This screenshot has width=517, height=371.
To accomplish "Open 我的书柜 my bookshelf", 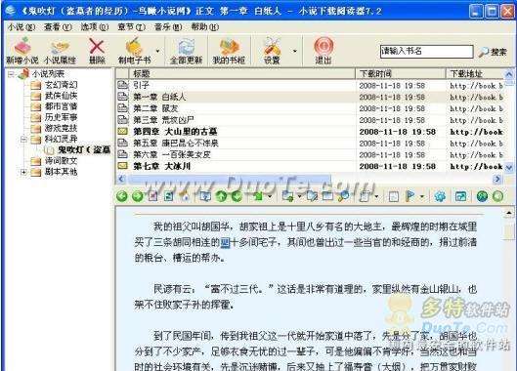I will 229,50.
